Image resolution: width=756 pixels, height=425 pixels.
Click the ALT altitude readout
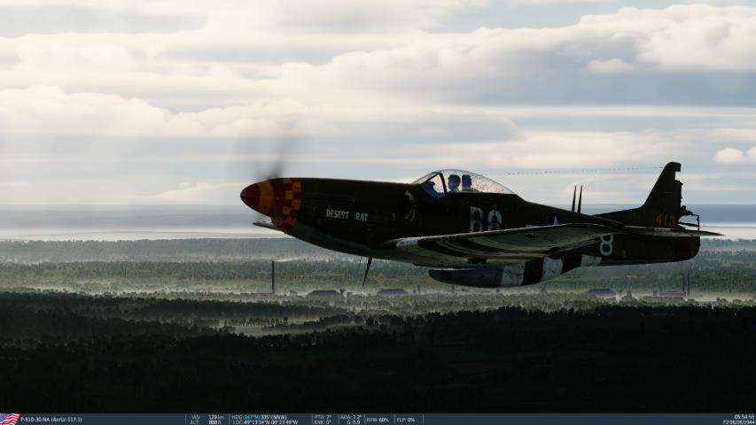pyautogui.click(x=207, y=422)
